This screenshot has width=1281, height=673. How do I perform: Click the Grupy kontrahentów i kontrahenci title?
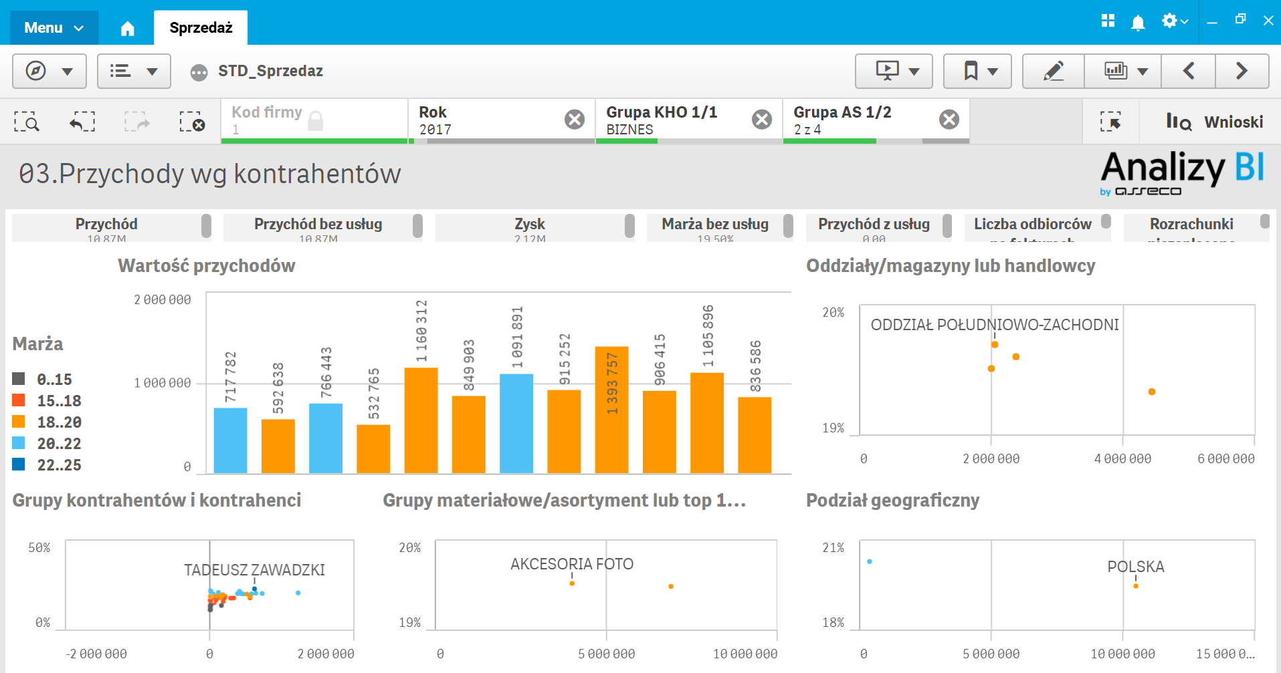point(157,501)
